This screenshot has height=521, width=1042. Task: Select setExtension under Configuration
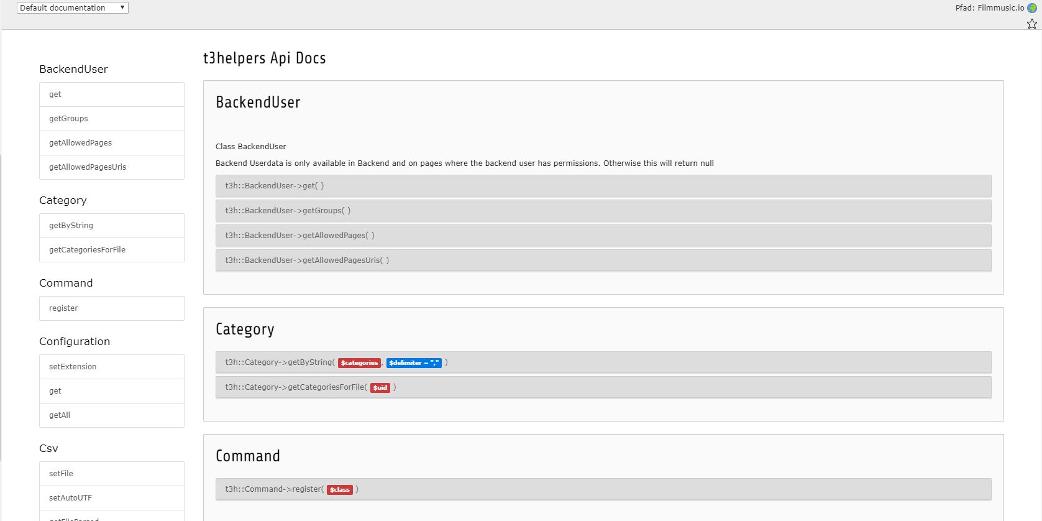112,367
